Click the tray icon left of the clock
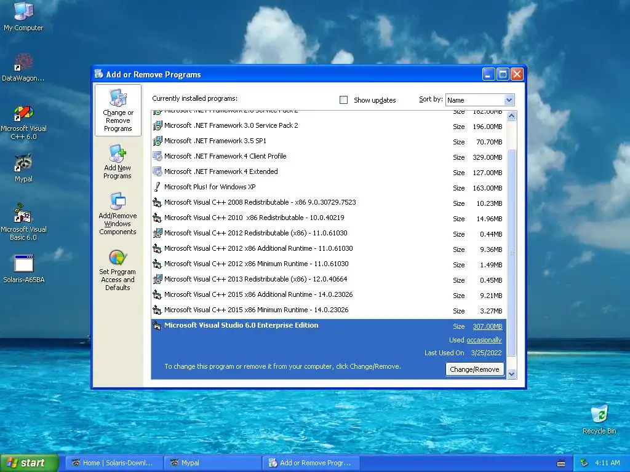The image size is (630, 472). point(584,463)
